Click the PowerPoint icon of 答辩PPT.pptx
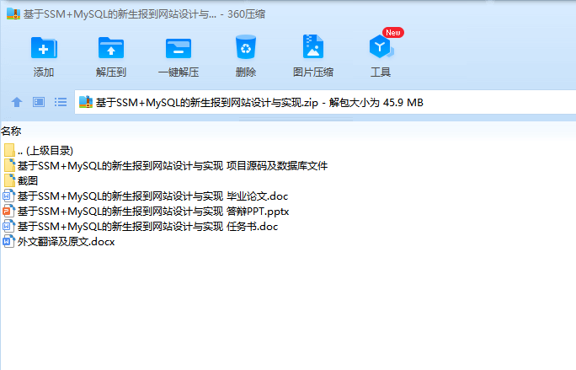 (x=8, y=211)
